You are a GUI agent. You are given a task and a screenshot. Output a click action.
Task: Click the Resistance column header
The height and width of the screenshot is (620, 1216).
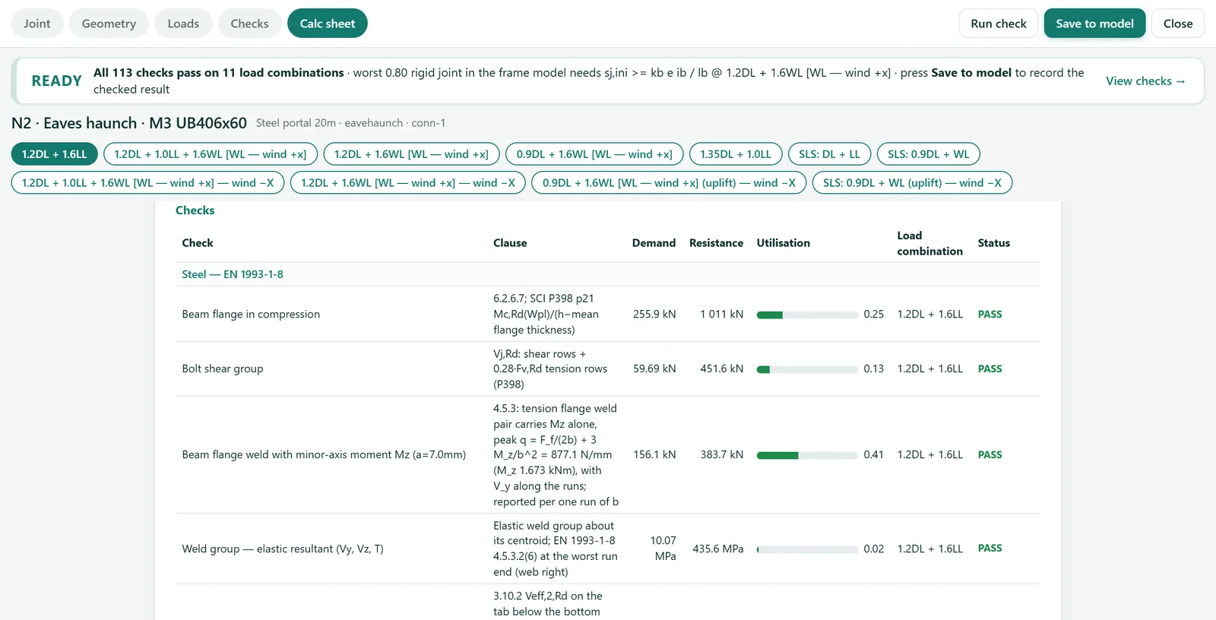click(x=716, y=243)
